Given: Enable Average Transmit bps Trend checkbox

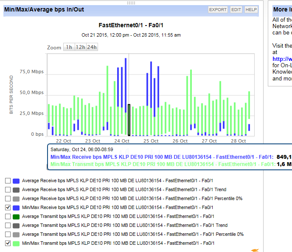Looking at the screenshot, I should 8,225.
